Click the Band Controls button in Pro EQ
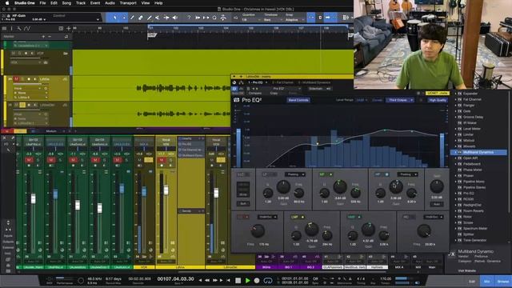 pos(298,100)
